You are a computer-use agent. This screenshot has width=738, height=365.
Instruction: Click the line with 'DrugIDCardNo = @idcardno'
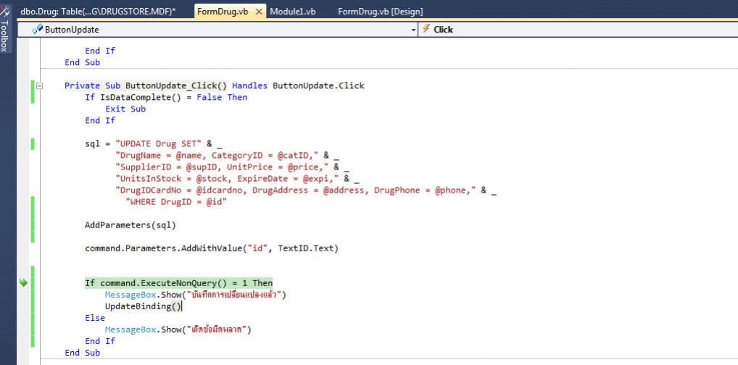(x=306, y=190)
